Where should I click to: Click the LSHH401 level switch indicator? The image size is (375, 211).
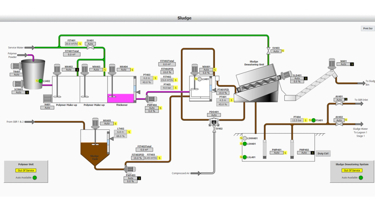(x=244, y=138)
